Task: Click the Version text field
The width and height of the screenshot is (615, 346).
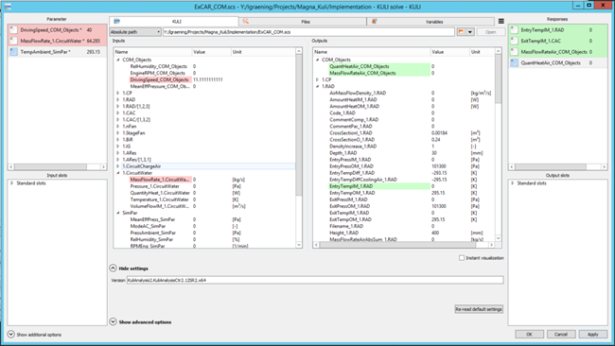Action: [x=315, y=280]
